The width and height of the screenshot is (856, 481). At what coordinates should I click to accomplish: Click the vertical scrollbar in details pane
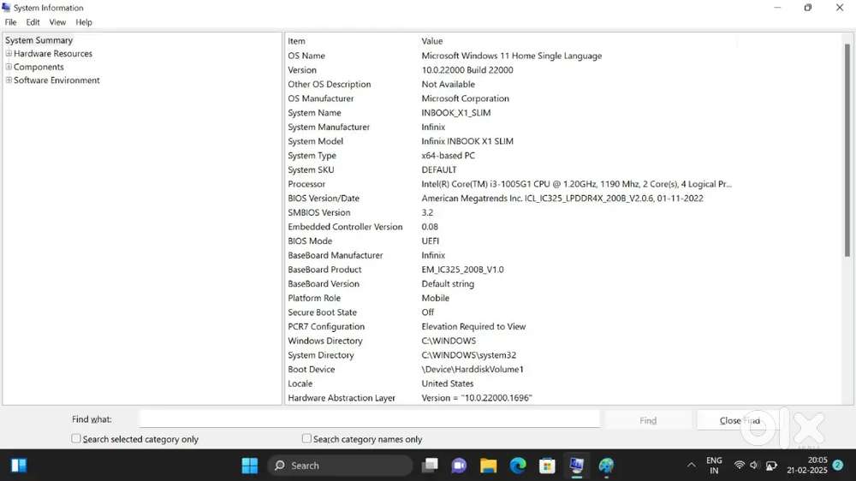(x=847, y=214)
